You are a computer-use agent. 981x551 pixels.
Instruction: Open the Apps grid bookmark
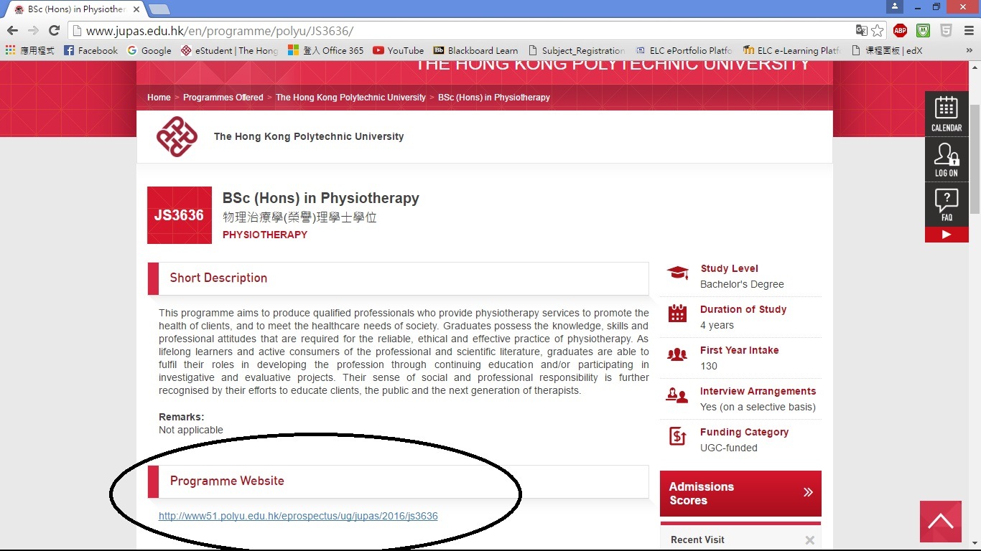pos(29,50)
